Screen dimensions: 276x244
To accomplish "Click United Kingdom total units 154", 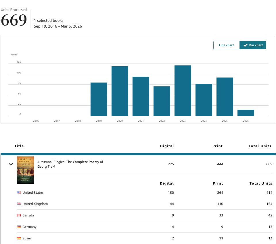I will point(269,204).
